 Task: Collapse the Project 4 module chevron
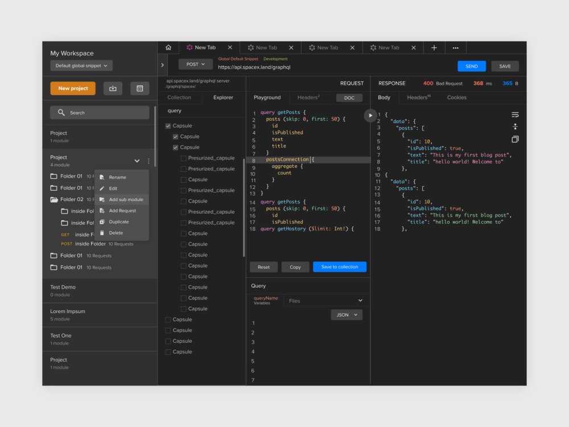click(x=137, y=161)
